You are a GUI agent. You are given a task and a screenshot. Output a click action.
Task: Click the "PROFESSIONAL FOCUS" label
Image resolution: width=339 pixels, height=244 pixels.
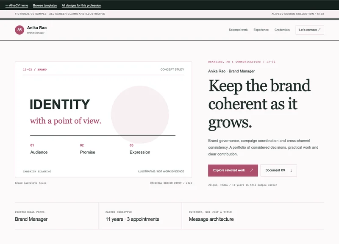click(x=30, y=212)
